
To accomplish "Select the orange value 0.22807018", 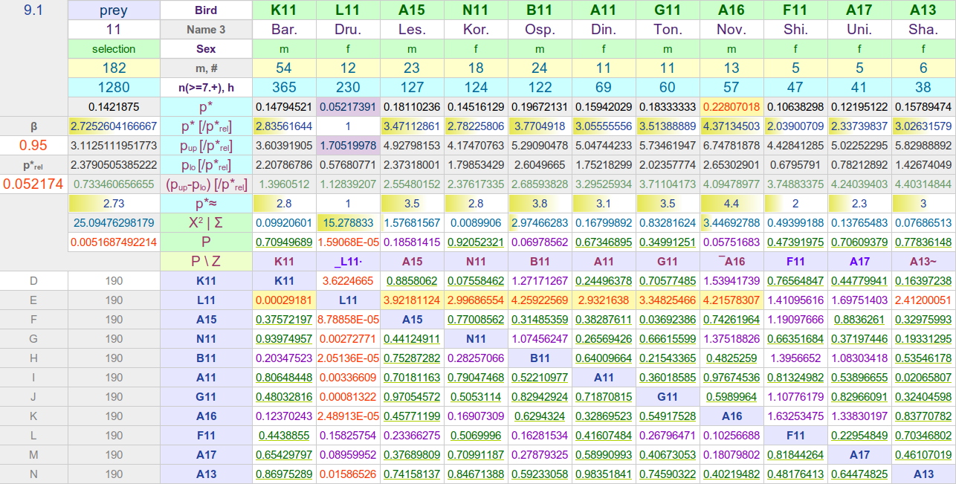I will [x=731, y=107].
